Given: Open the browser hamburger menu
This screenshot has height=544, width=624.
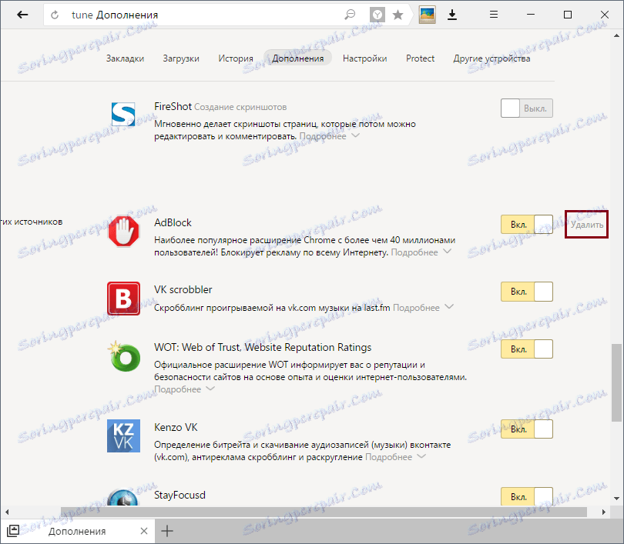Looking at the screenshot, I should click(x=494, y=15).
